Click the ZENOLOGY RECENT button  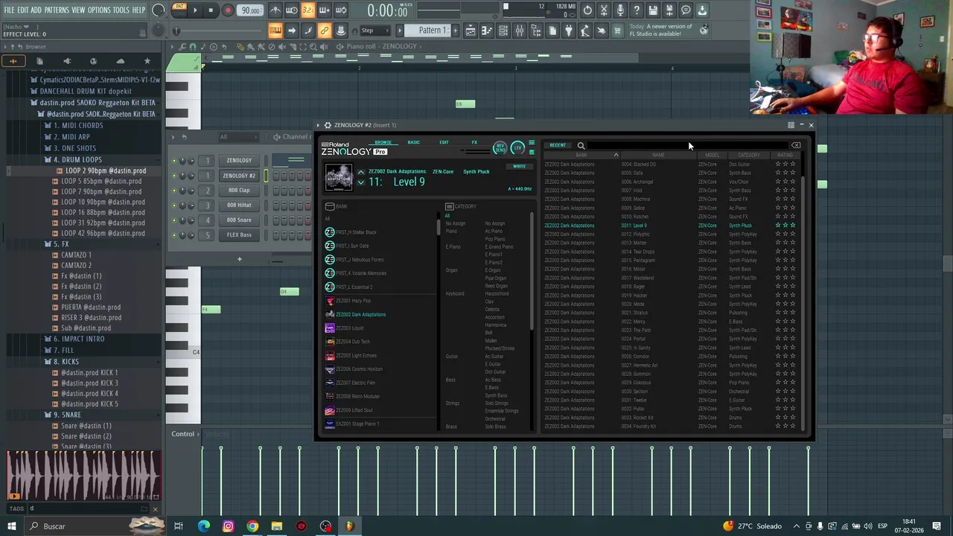tap(558, 145)
